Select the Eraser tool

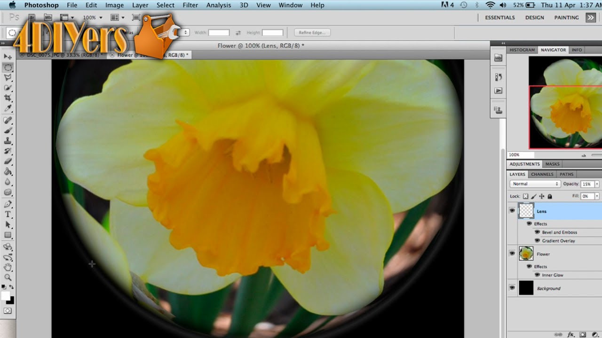pos(8,161)
